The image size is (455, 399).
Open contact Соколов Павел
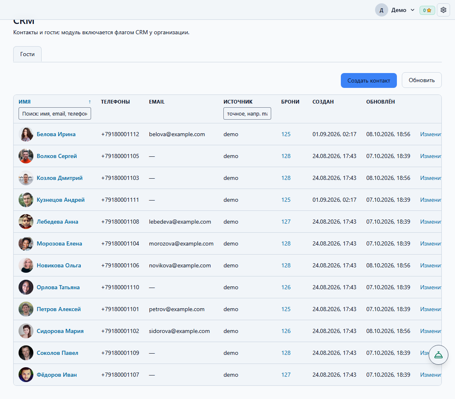57,353
